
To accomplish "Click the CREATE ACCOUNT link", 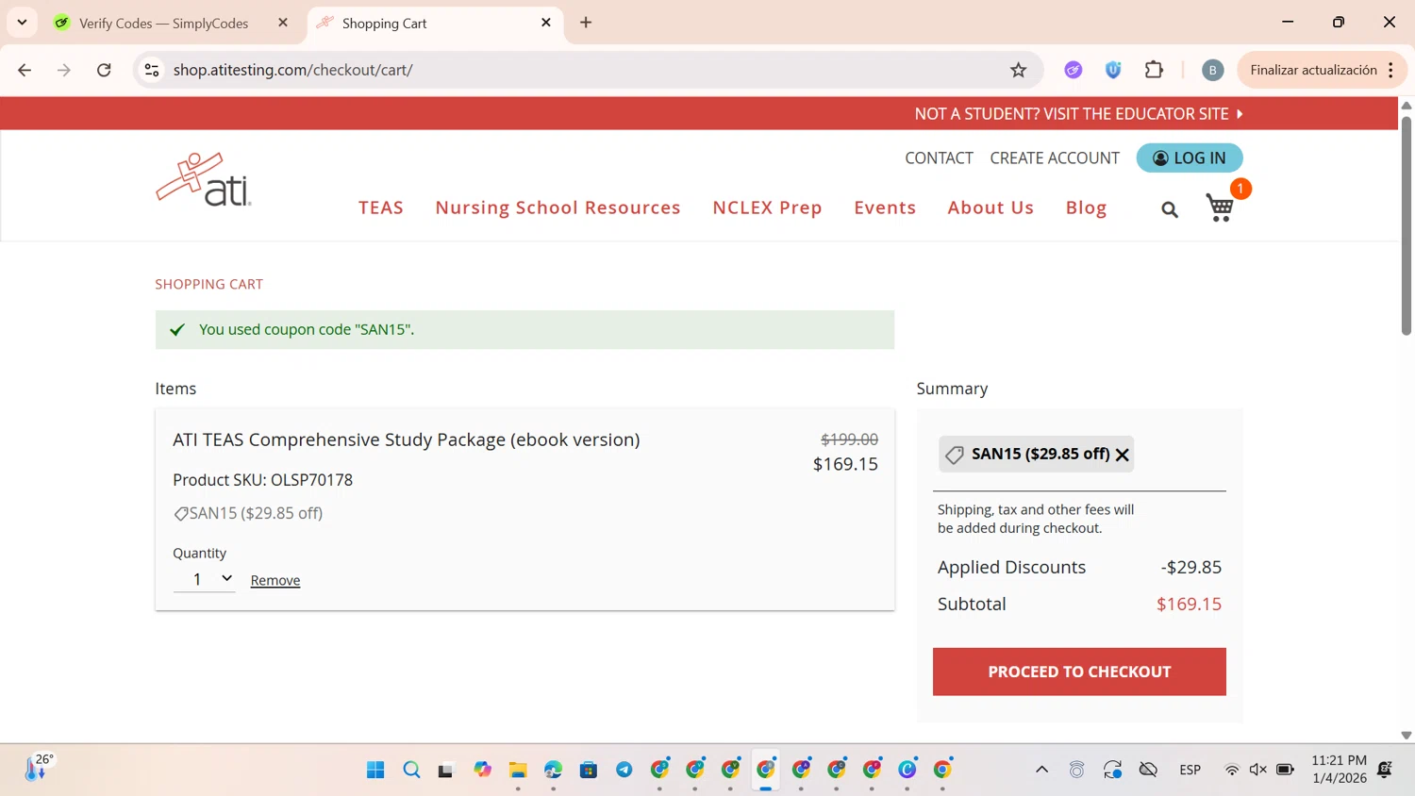I will [1055, 158].
